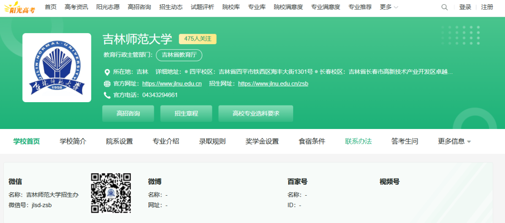Image resolution: width=505 pixels, height=223 pixels.
Task: Click the 招生章程 button
Action: pos(186,114)
